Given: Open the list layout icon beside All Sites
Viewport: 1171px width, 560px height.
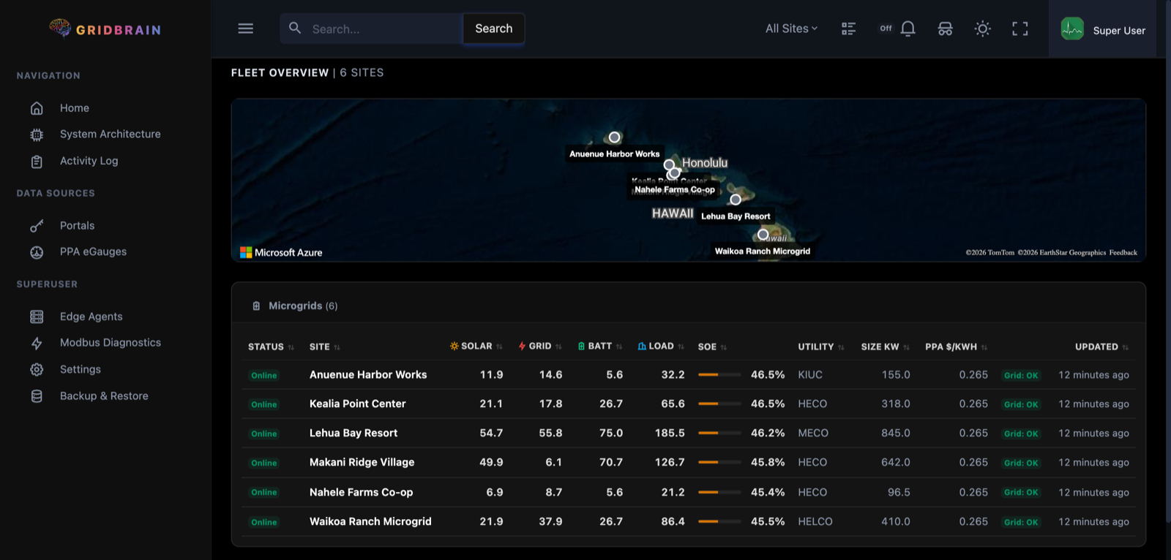Looking at the screenshot, I should point(848,29).
